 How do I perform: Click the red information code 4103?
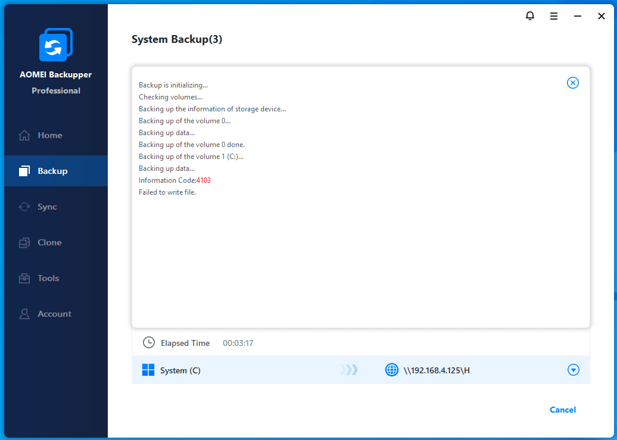click(204, 180)
